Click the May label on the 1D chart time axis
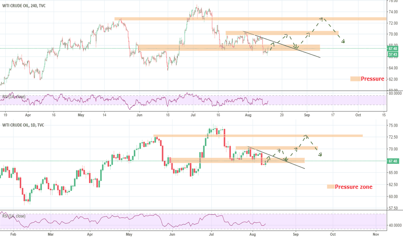This screenshot has width=403, height=237. 129,234
